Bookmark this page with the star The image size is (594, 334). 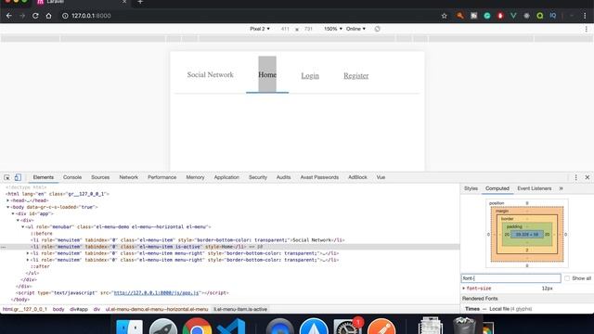point(444,16)
